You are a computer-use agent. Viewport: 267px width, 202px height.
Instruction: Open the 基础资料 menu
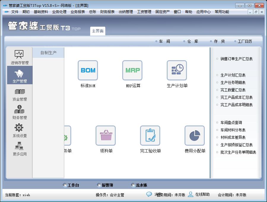(x=41, y=12)
